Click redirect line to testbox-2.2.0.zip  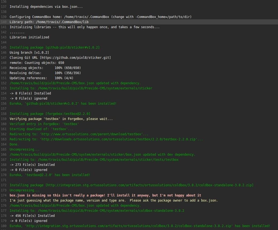pos(106,139)
